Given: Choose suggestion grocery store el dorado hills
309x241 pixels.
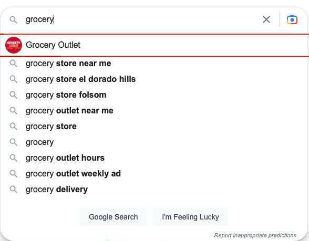Looking at the screenshot, I should 154,79.
